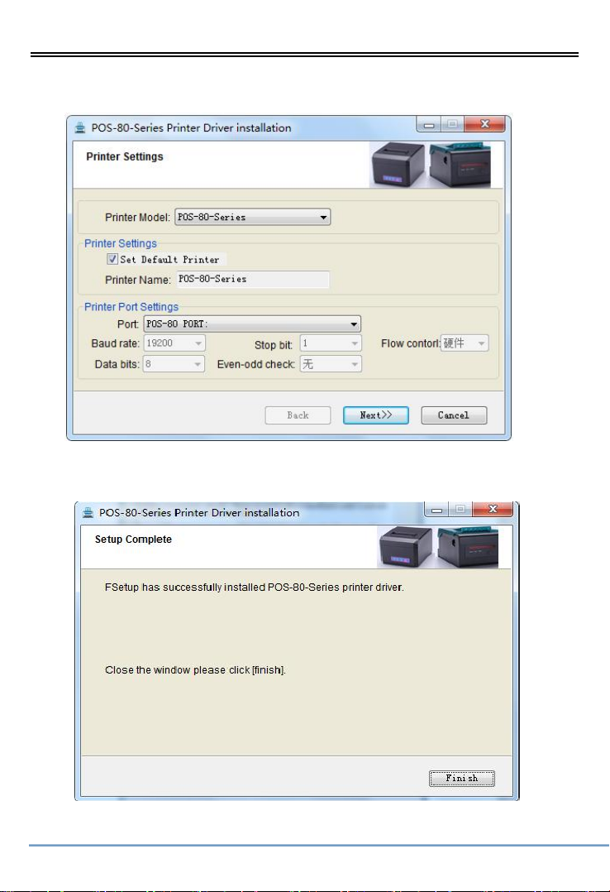This screenshot has height=892, width=610.
Task: Click the 'FSetup has successfully installed' message
Action: pyautogui.click(x=254, y=587)
